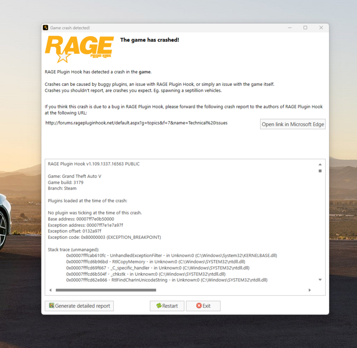Click the RAGE Plugin Hook logo

coord(79,49)
